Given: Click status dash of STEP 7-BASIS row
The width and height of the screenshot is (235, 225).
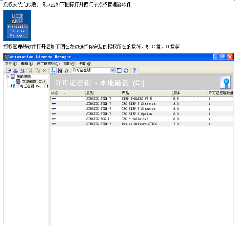Looking at the screenshot, I should pyautogui.click(x=54, y=99).
